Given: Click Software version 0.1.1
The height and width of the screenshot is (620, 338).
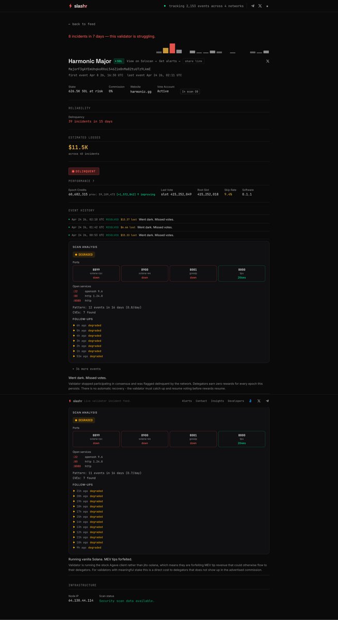Looking at the screenshot, I should tap(247, 194).
